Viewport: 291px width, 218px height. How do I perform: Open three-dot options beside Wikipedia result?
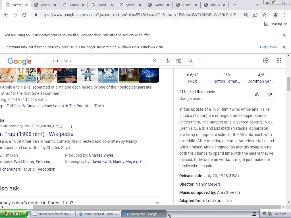tap(71, 126)
